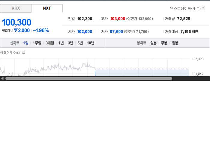Click the 거래량 value 72,529
Screen dimensions: 210x147
(x=184, y=19)
